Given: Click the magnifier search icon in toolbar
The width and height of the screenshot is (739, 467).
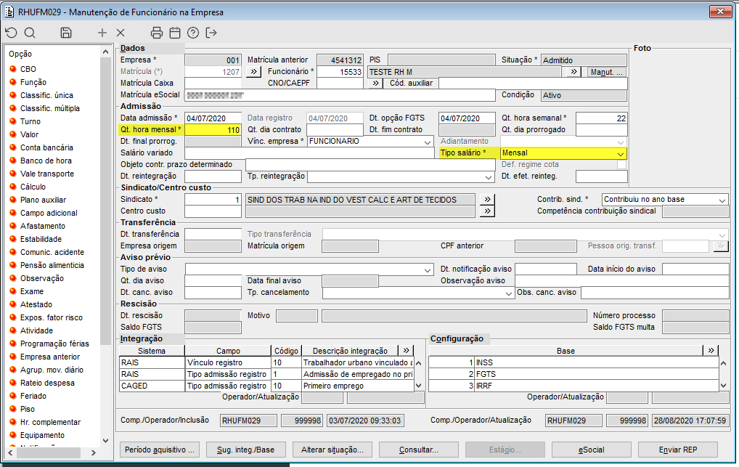Looking at the screenshot, I should point(30,33).
